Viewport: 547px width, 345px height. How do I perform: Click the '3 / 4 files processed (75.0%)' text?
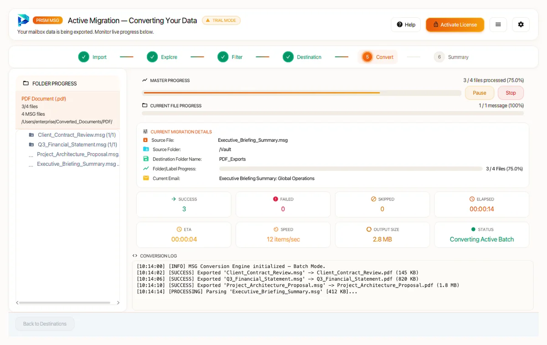tap(494, 80)
